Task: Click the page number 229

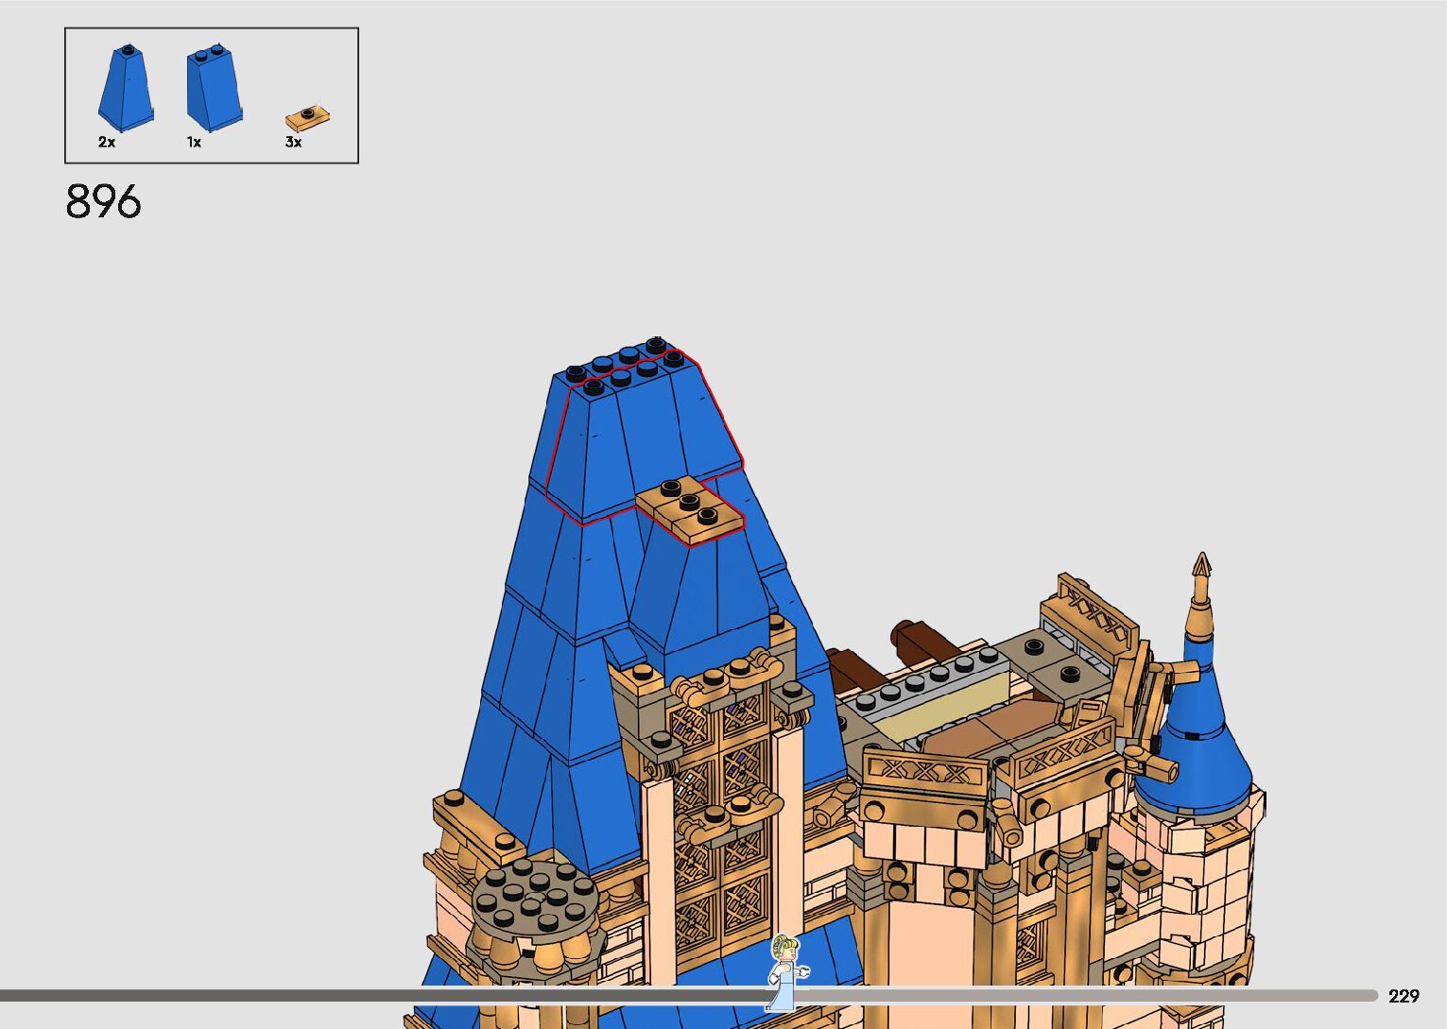Action: coord(1404,996)
